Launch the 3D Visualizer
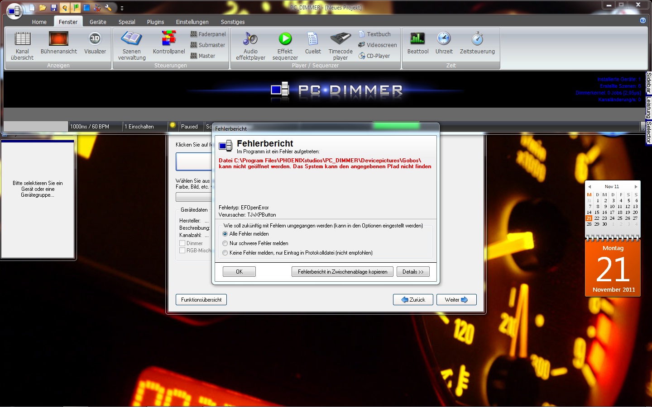The height and width of the screenshot is (407, 652). click(95, 44)
